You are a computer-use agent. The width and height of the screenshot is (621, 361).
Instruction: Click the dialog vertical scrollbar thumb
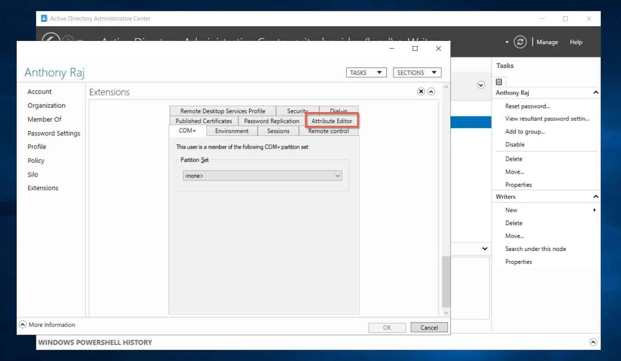(x=446, y=281)
